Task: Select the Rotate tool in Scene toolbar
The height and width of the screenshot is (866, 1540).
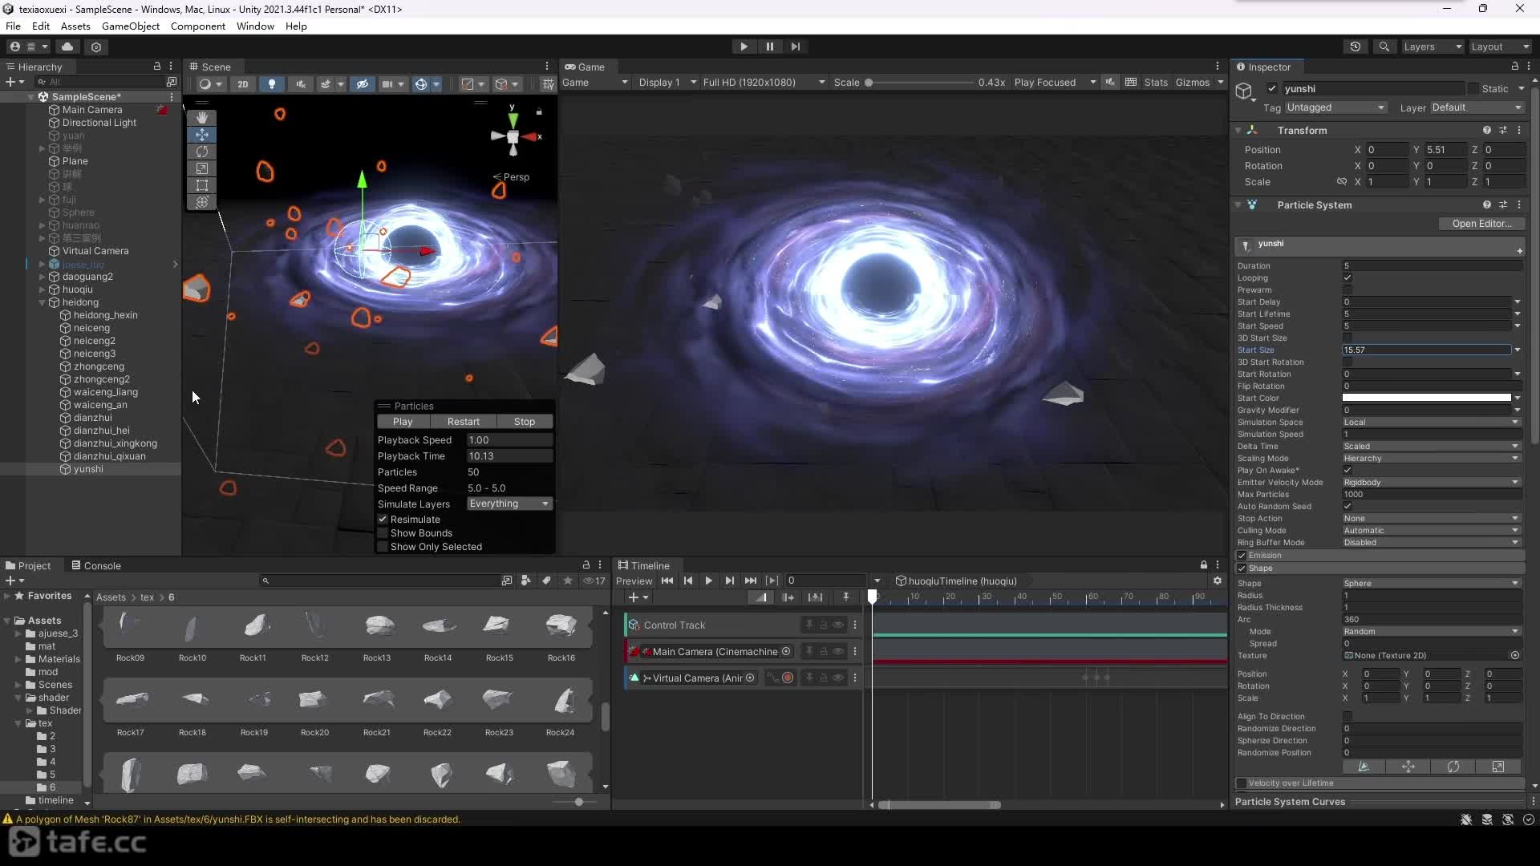Action: pos(202,152)
